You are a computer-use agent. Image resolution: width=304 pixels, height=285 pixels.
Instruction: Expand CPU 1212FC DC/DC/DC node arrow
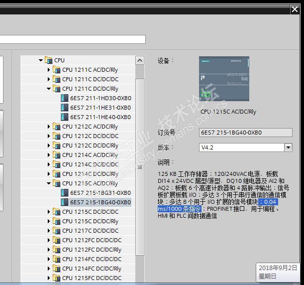49,240
